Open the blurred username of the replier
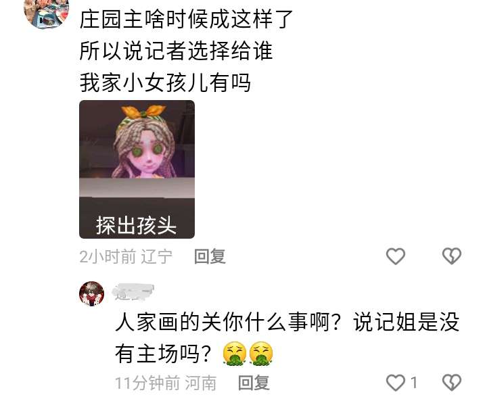Image resolution: width=487 pixels, height=403 pixels. click(133, 292)
